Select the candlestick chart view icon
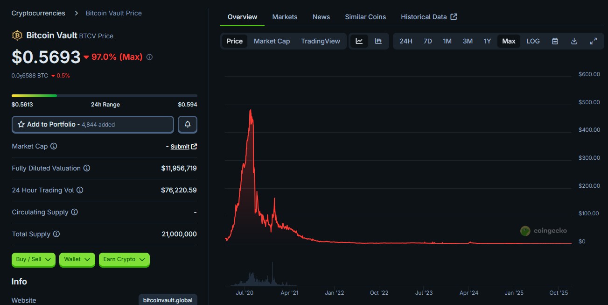The image size is (608, 305). 378,41
